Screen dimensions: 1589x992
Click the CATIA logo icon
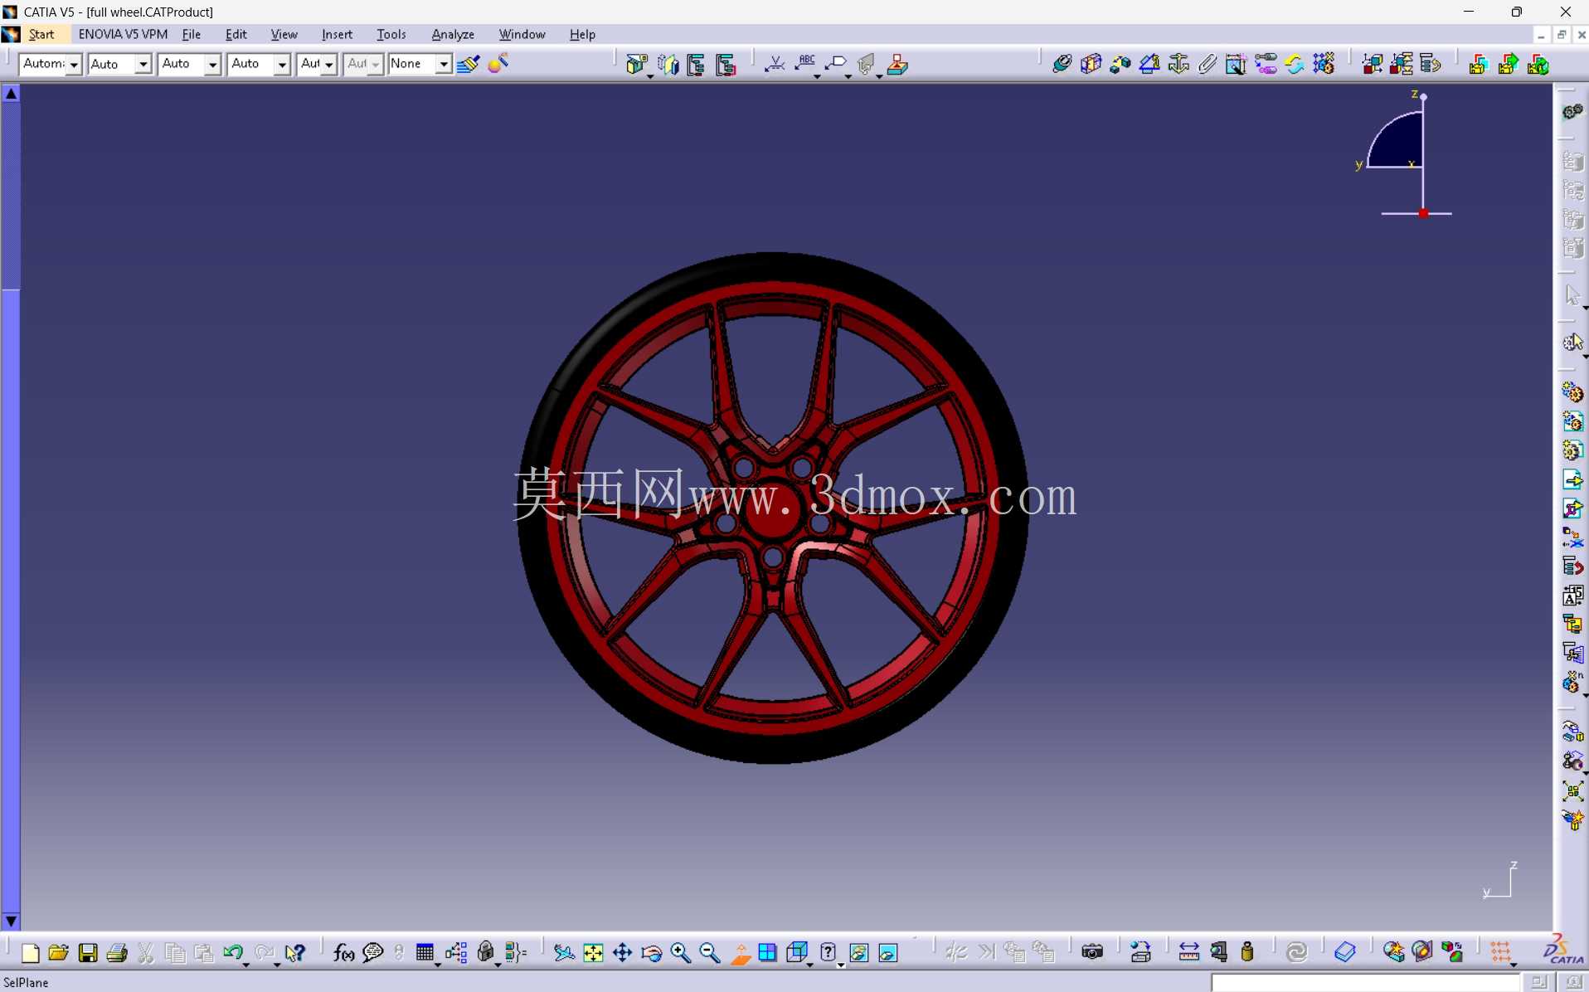pyautogui.click(x=1562, y=951)
